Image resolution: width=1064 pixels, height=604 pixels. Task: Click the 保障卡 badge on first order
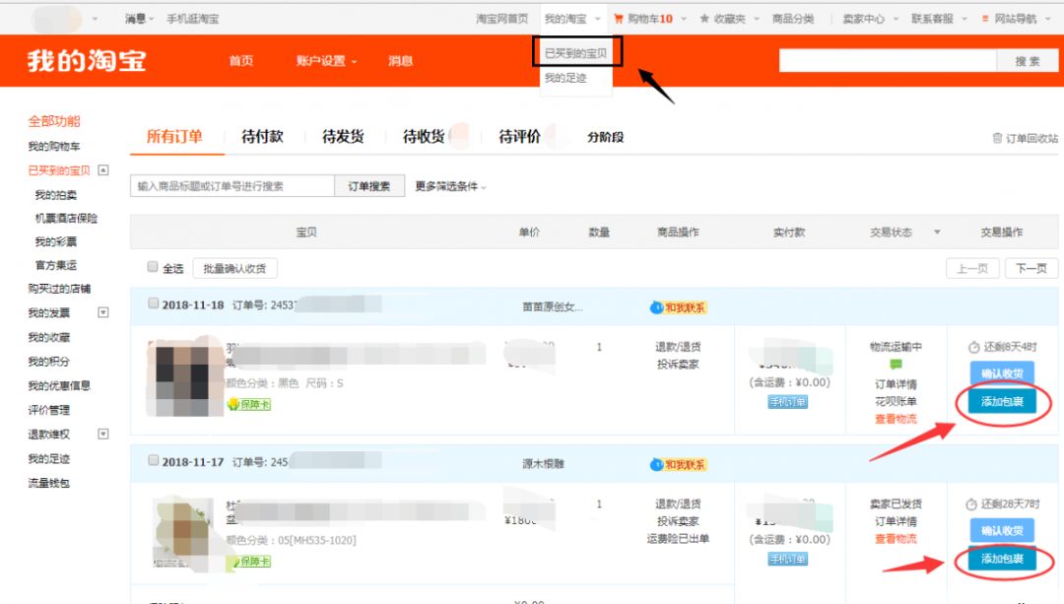249,405
